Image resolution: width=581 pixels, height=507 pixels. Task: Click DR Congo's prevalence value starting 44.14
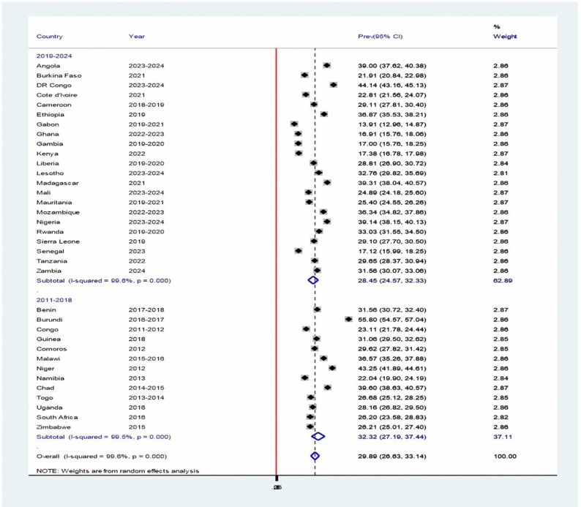pyautogui.click(x=392, y=85)
